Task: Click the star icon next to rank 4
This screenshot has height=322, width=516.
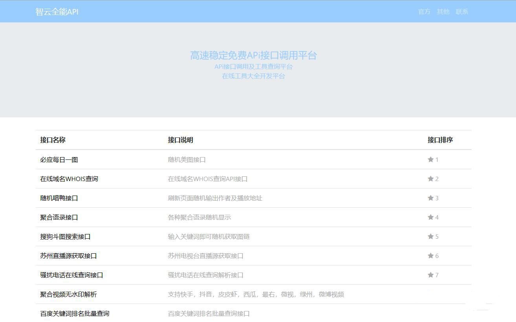Action: tap(430, 217)
